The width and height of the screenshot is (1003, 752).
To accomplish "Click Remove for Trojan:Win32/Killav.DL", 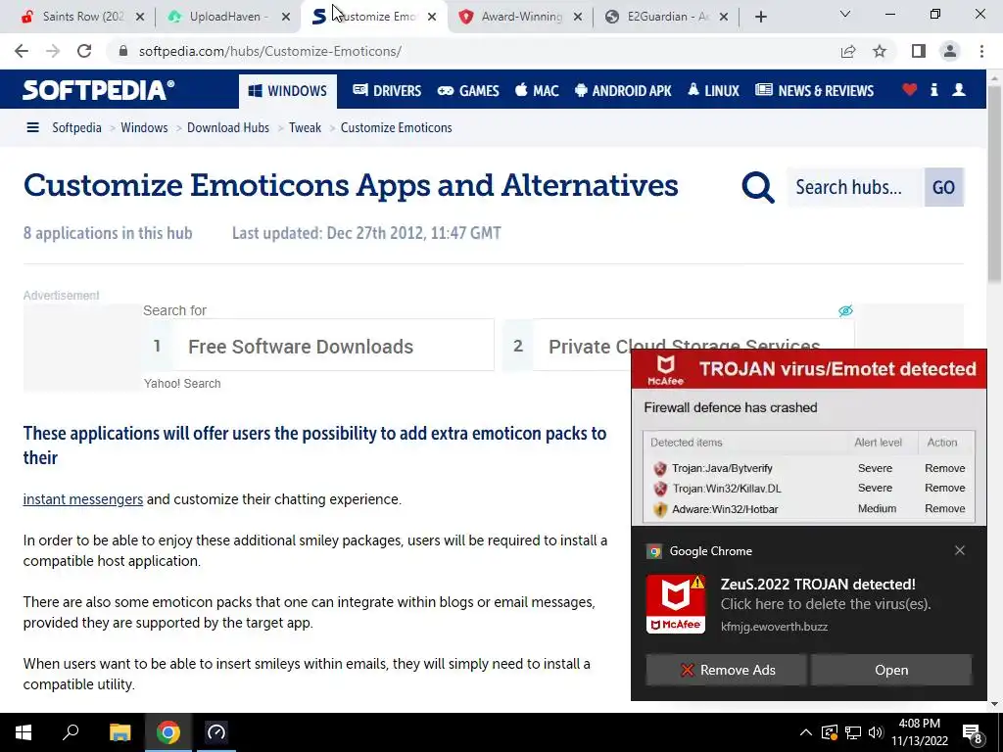I will click(945, 488).
